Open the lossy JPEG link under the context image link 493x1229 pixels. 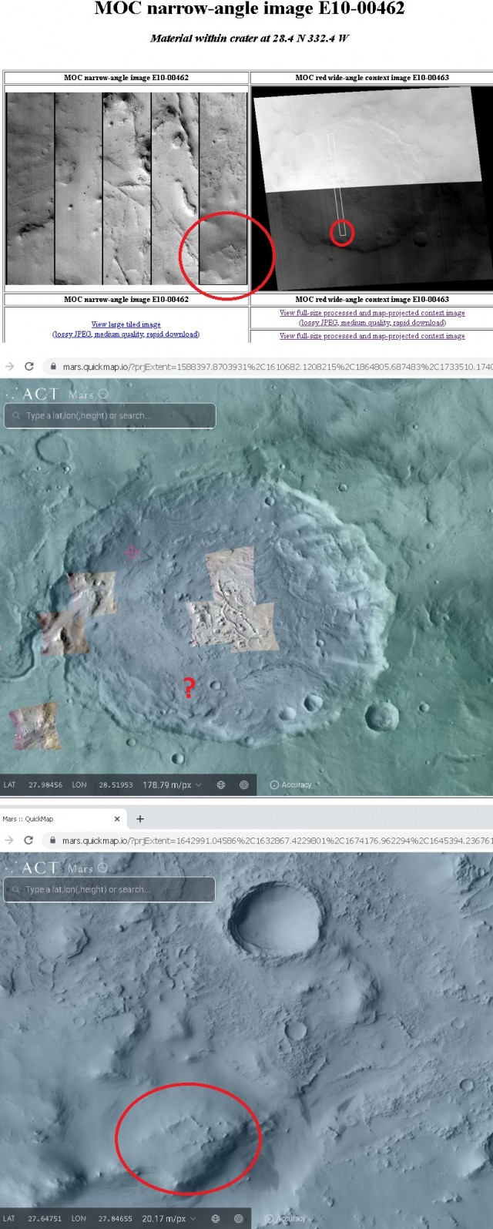tap(372, 323)
